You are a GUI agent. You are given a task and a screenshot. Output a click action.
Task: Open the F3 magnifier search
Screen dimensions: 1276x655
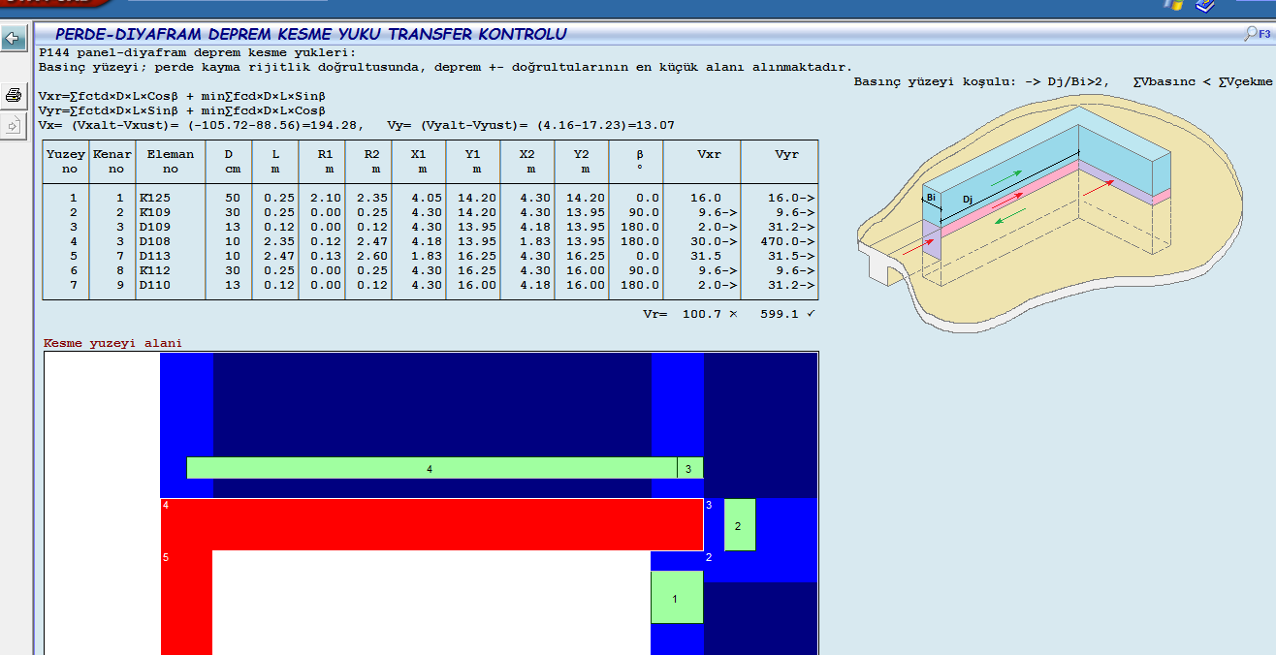click(1258, 34)
